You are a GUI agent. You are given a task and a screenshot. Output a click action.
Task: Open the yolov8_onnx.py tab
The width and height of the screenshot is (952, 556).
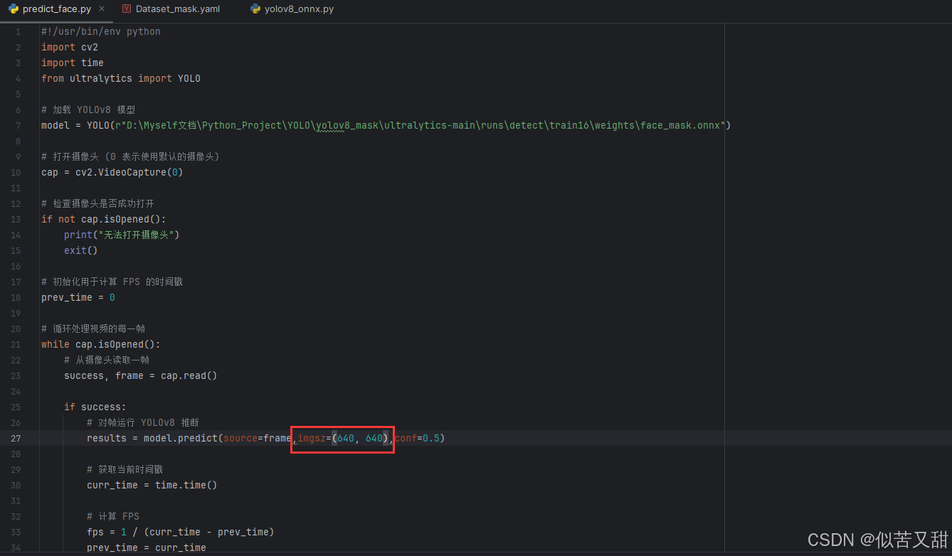[297, 9]
